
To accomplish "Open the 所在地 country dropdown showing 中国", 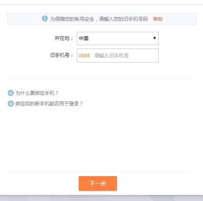I will (118, 38).
